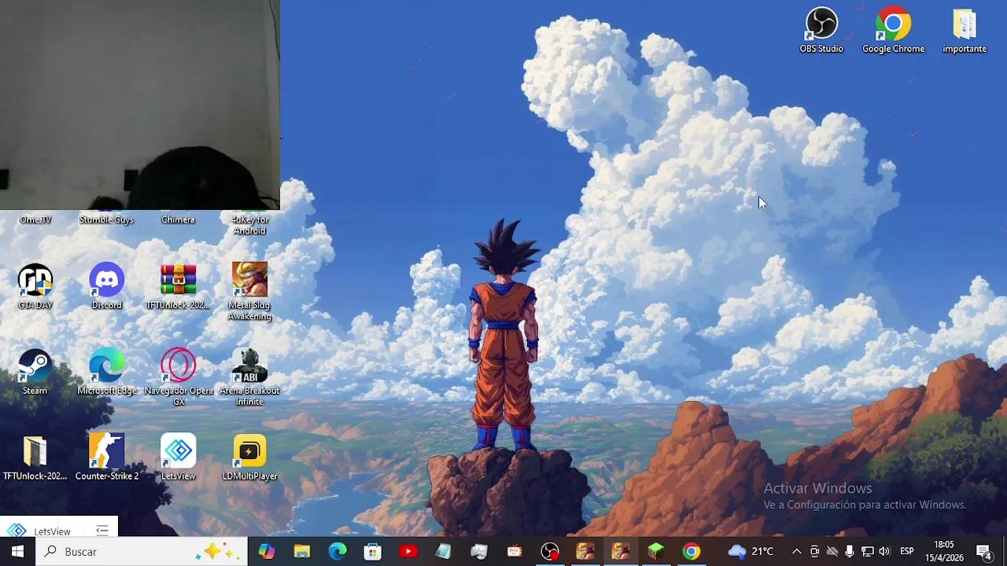This screenshot has height=566, width=1007.
Task: Open File Explorer from the taskbar
Action: pyautogui.click(x=302, y=552)
